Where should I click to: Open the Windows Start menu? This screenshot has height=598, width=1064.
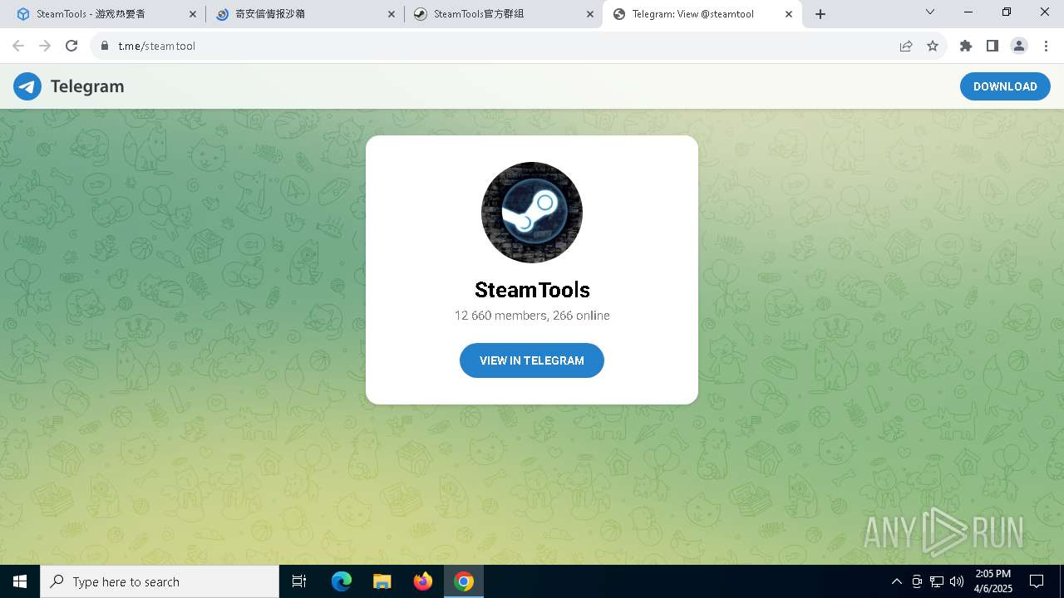(20, 581)
